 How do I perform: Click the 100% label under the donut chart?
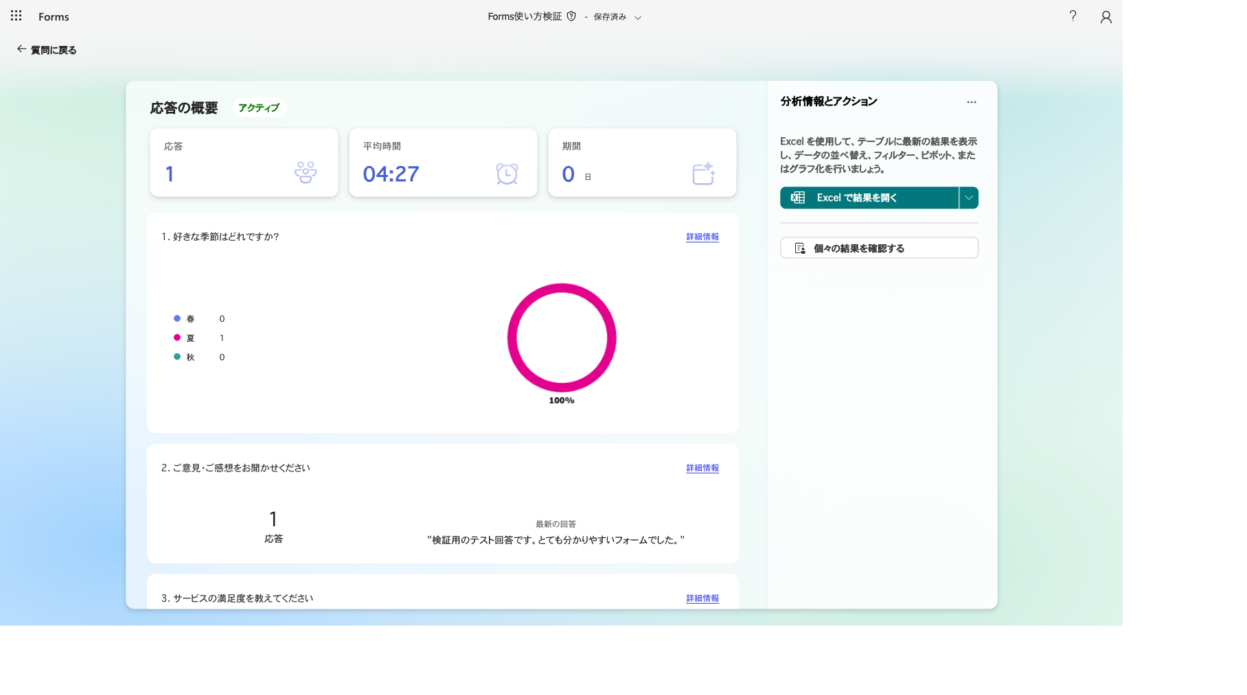point(562,401)
